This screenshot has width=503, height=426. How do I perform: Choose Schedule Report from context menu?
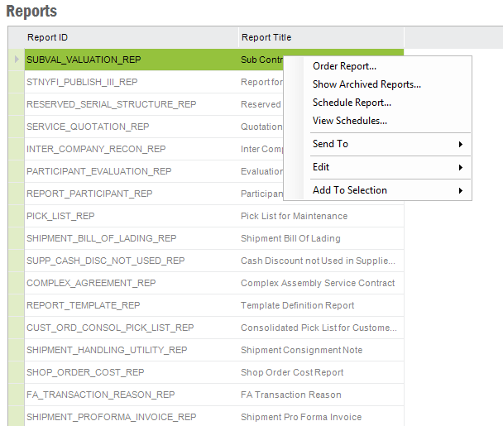(x=352, y=103)
